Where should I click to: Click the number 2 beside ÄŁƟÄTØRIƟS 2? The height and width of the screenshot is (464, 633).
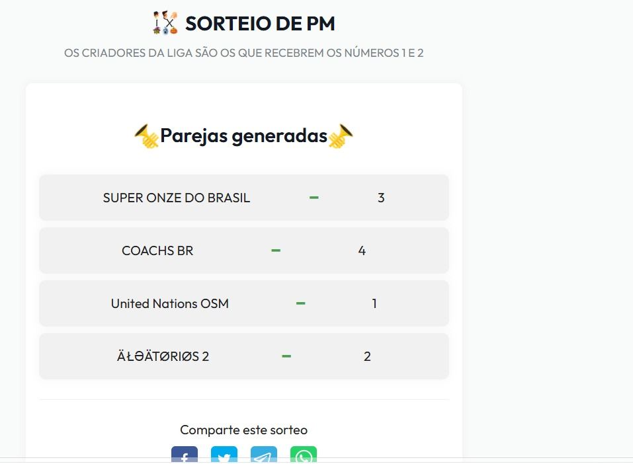click(x=366, y=356)
